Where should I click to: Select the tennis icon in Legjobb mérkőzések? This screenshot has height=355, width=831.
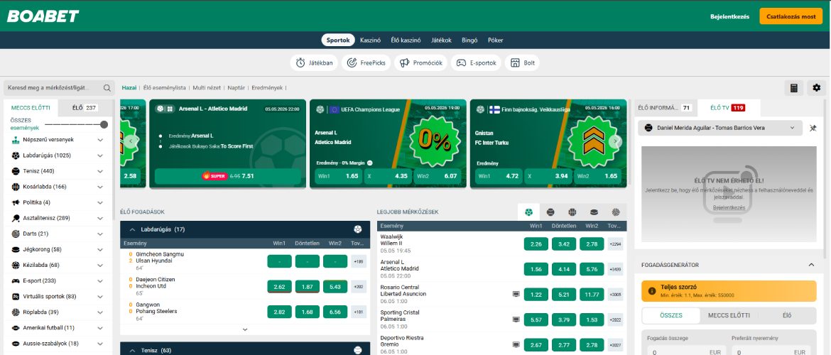point(550,212)
